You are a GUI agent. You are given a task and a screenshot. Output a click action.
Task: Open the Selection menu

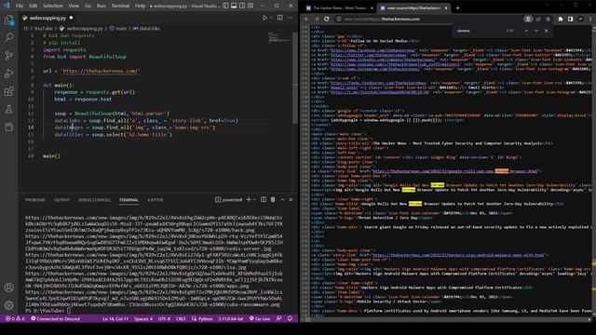coord(53,6)
